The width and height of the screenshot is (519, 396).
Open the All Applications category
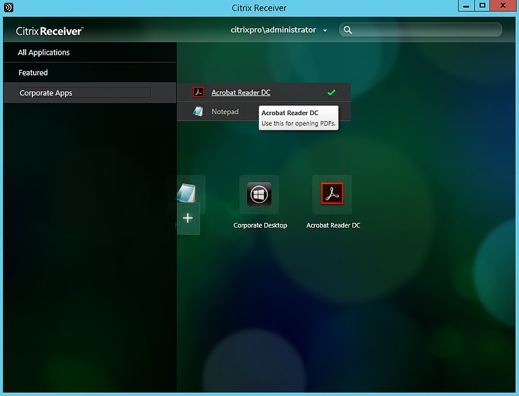pos(90,52)
